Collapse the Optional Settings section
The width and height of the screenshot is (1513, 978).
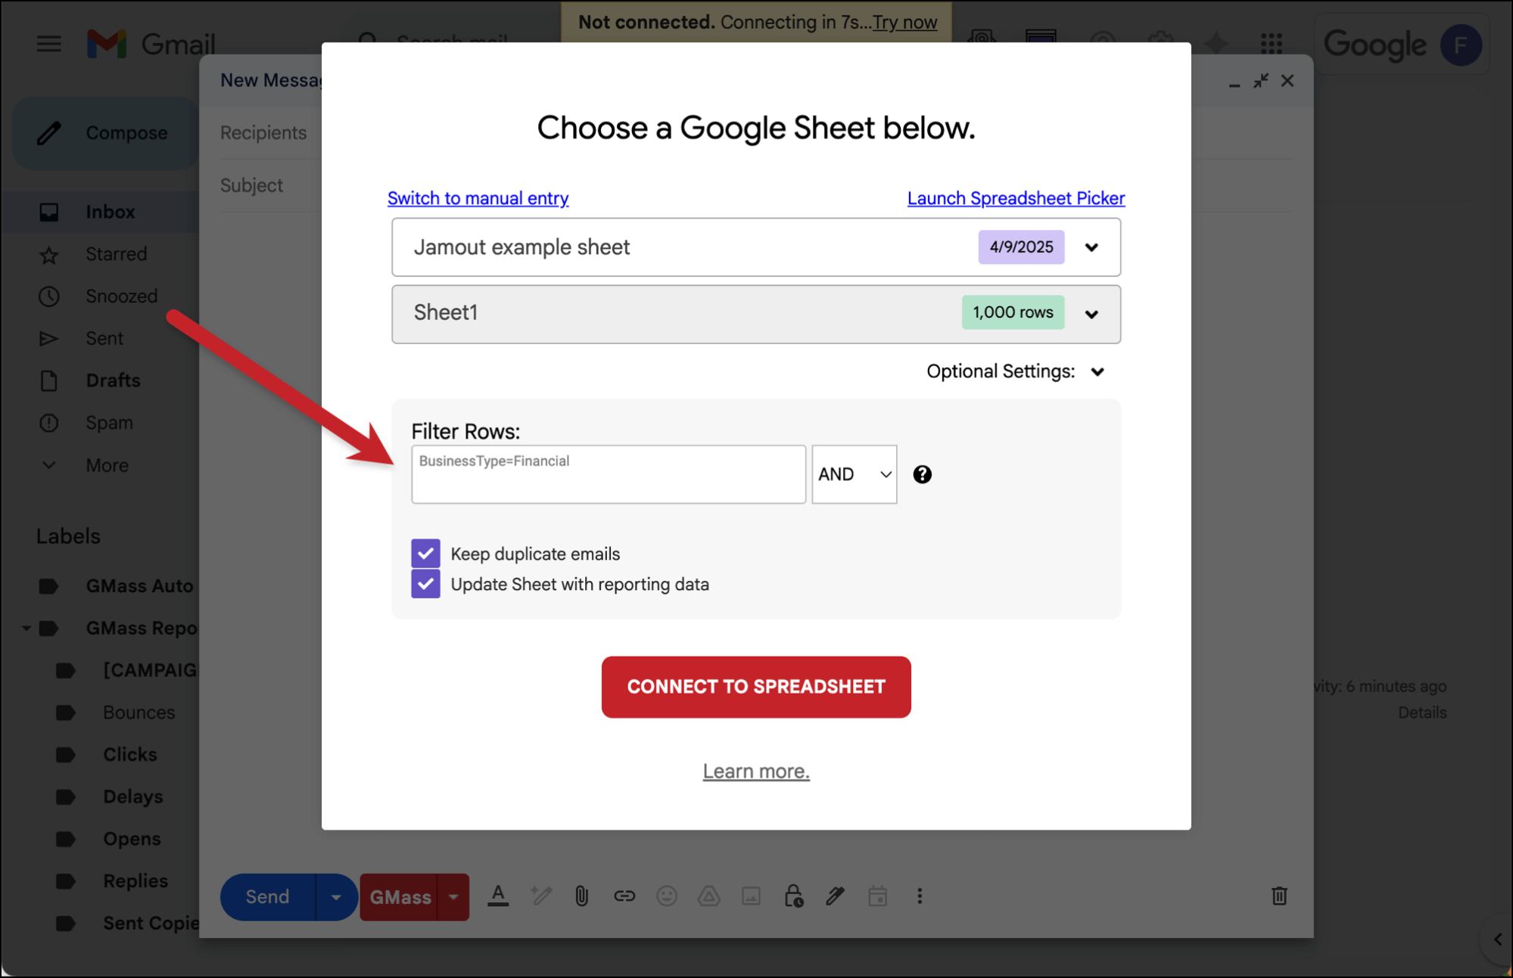pyautogui.click(x=1016, y=371)
